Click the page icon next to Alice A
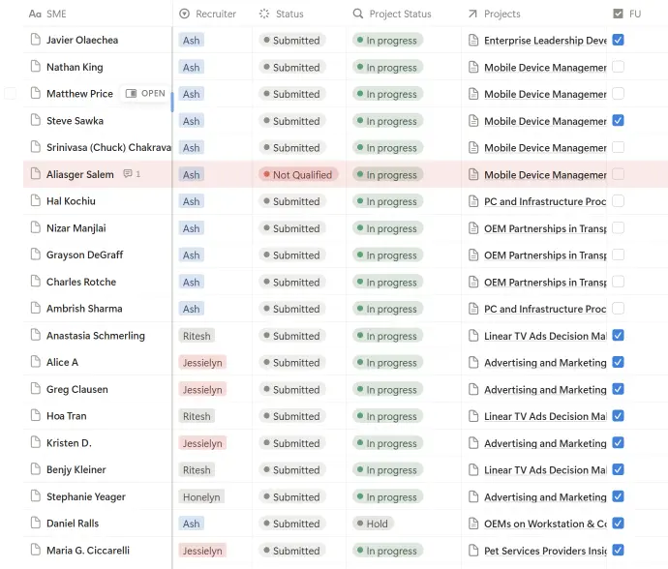 tap(36, 362)
